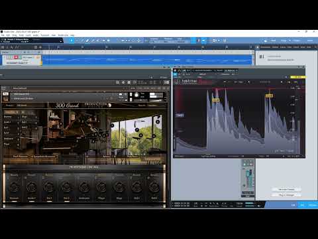The image size is (318, 239).
Task: Select the Mute tool
Action: 98,40
